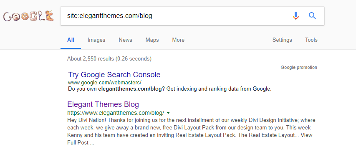The width and height of the screenshot is (356, 152).
Task: Click the www.google.com/webmasters/ URL
Action: (x=105, y=82)
